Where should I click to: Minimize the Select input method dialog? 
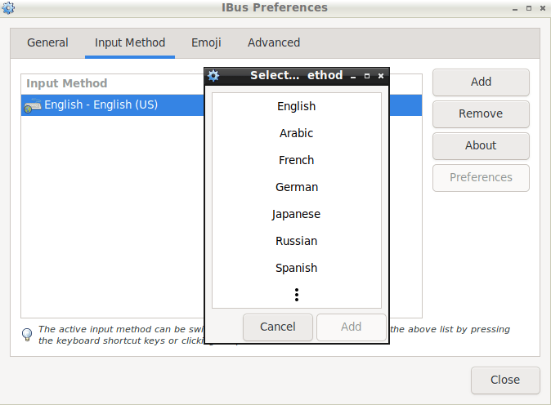(353, 76)
